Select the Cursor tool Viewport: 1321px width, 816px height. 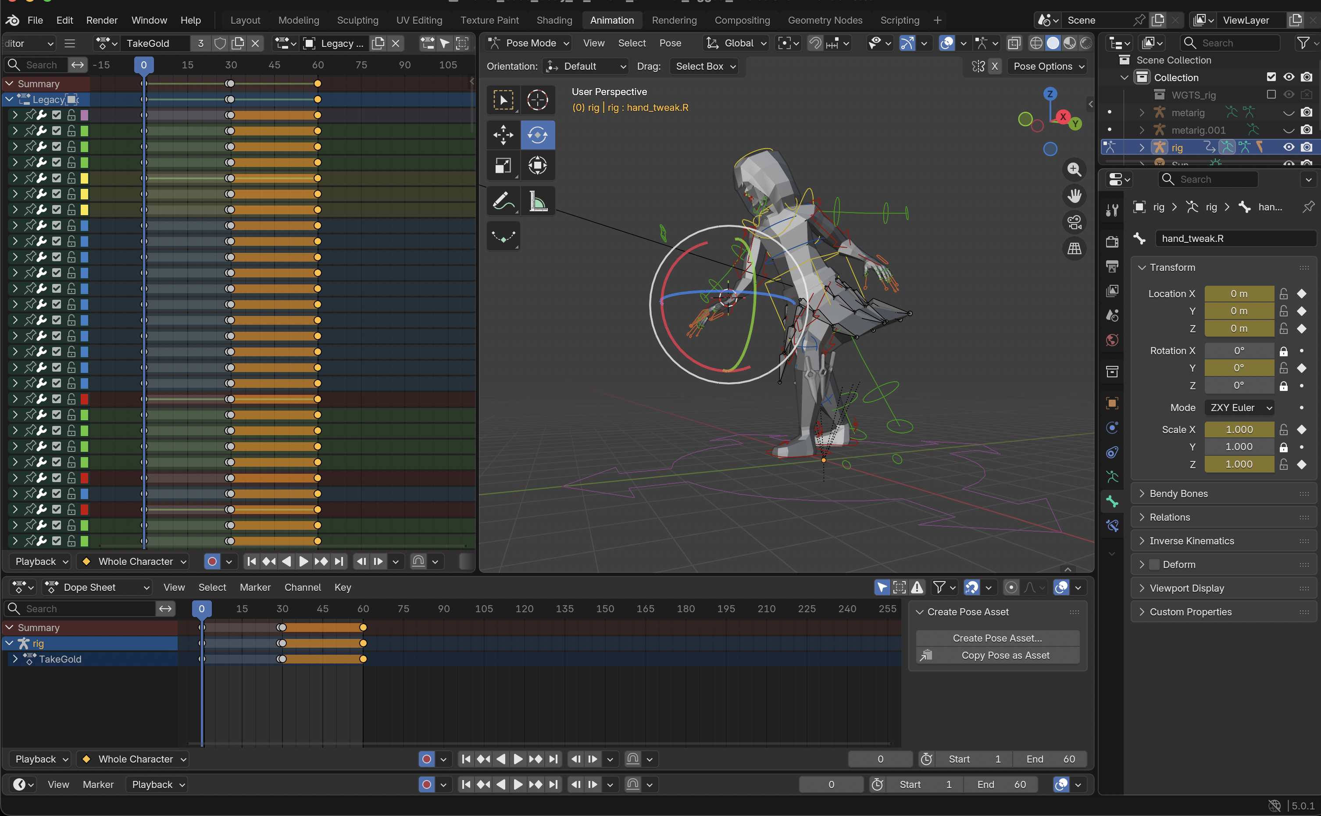[537, 100]
